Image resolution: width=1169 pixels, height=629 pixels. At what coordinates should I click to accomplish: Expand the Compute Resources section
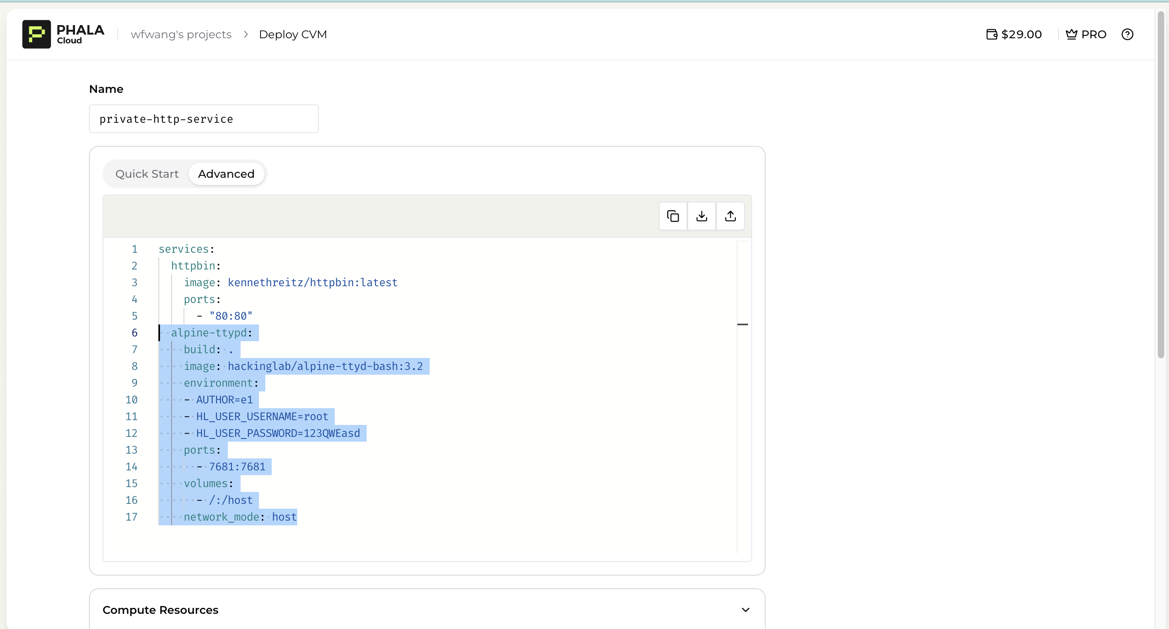[x=160, y=610]
